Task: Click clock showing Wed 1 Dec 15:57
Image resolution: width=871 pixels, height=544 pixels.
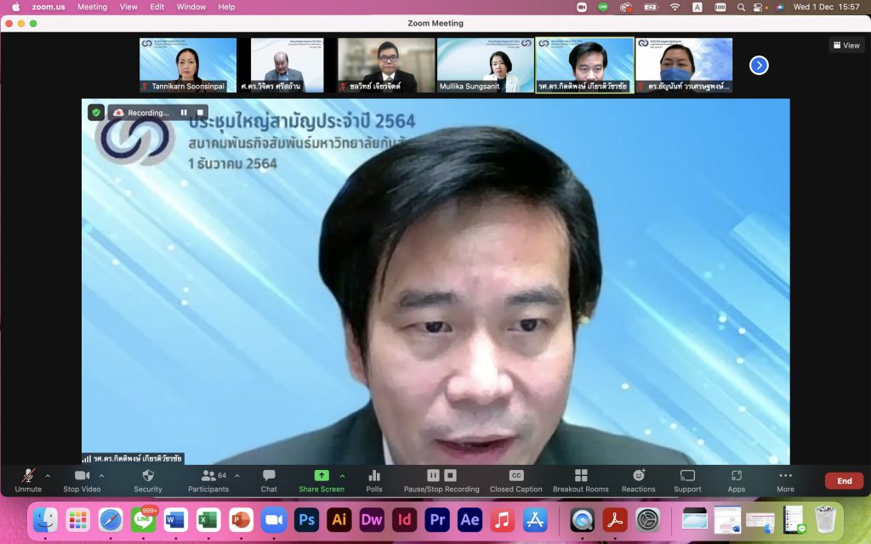Action: click(827, 7)
